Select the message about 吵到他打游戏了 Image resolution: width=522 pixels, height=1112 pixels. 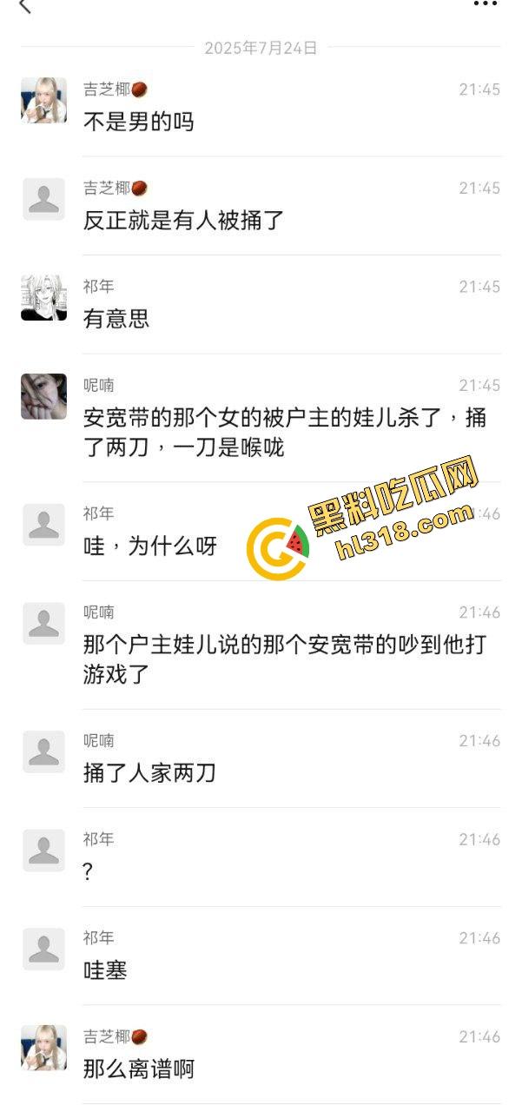(285, 659)
